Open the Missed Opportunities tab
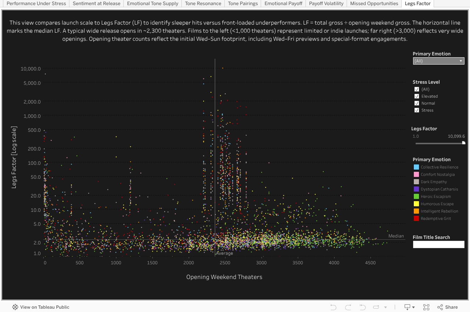Viewport: 470px width, 312px height. [x=374, y=4]
